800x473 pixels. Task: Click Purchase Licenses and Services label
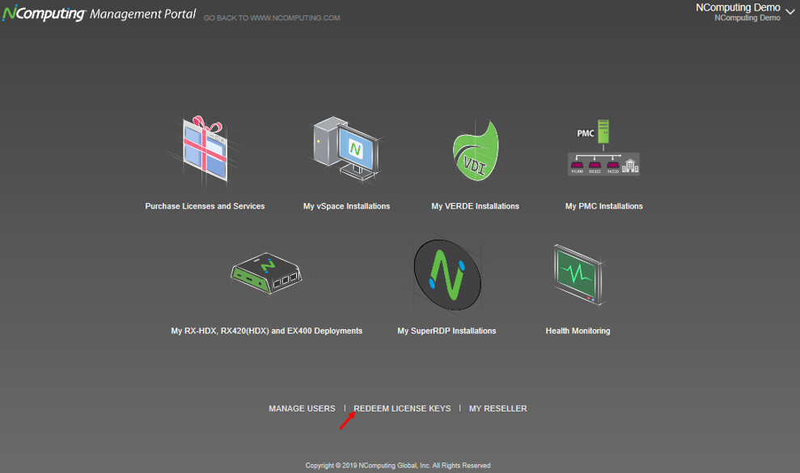(205, 206)
